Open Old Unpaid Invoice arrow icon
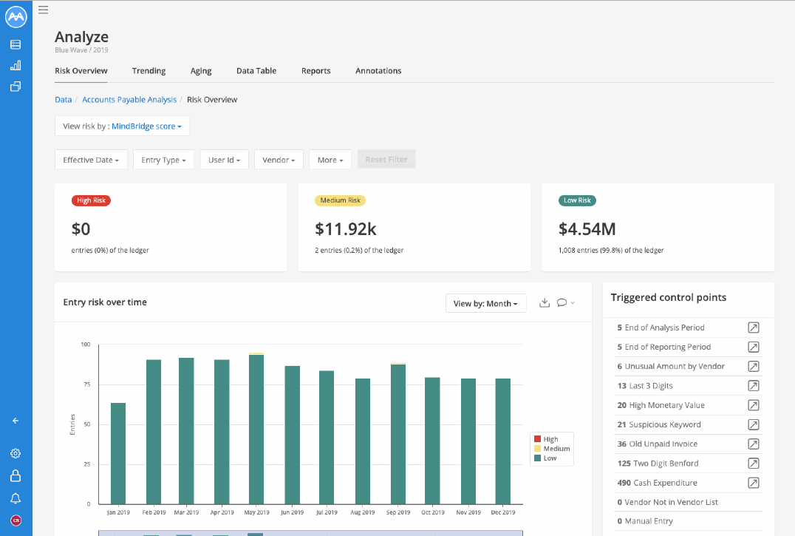 tap(754, 444)
